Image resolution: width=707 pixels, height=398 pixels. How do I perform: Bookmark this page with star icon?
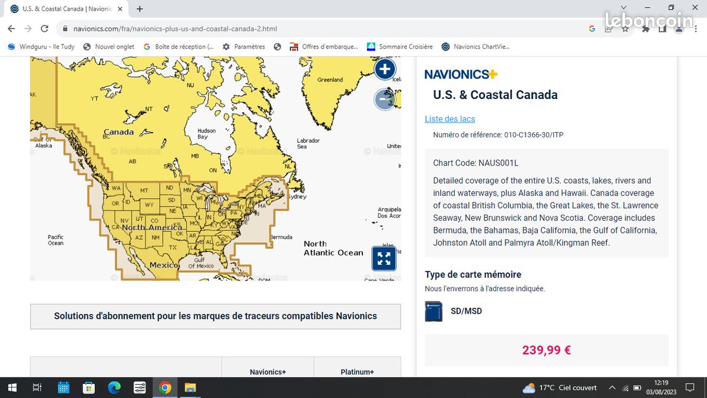(625, 28)
